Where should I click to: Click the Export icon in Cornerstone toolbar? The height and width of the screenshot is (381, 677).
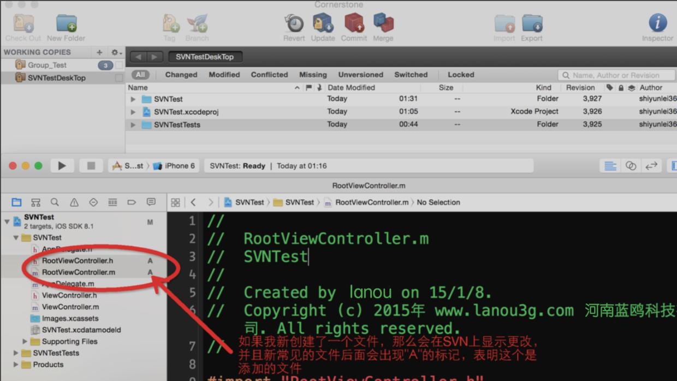(532, 24)
